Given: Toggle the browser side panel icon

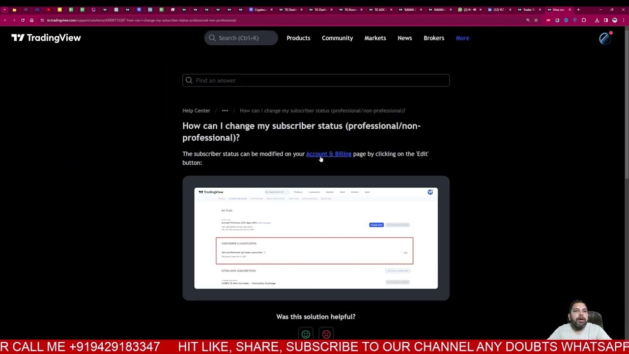Looking at the screenshot, I should click(606, 20).
